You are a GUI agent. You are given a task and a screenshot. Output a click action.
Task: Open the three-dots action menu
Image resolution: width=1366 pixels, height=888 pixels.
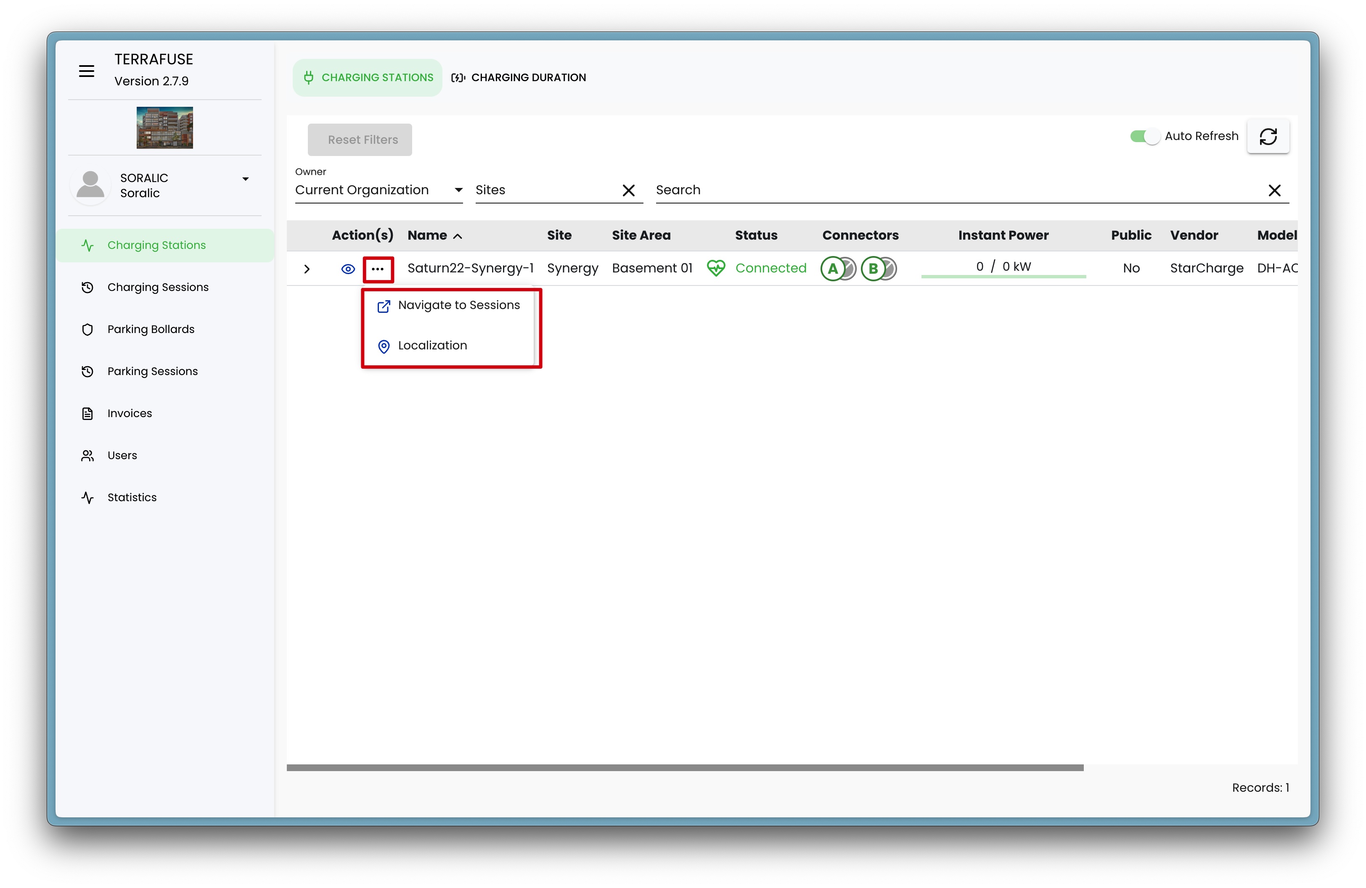click(378, 269)
